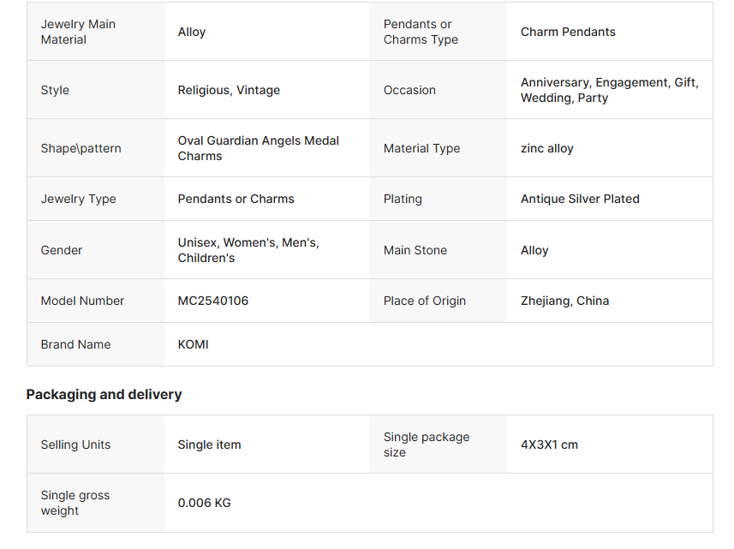Click the Packaging and delivery heading
Image resolution: width=734 pixels, height=549 pixels.
104,395
